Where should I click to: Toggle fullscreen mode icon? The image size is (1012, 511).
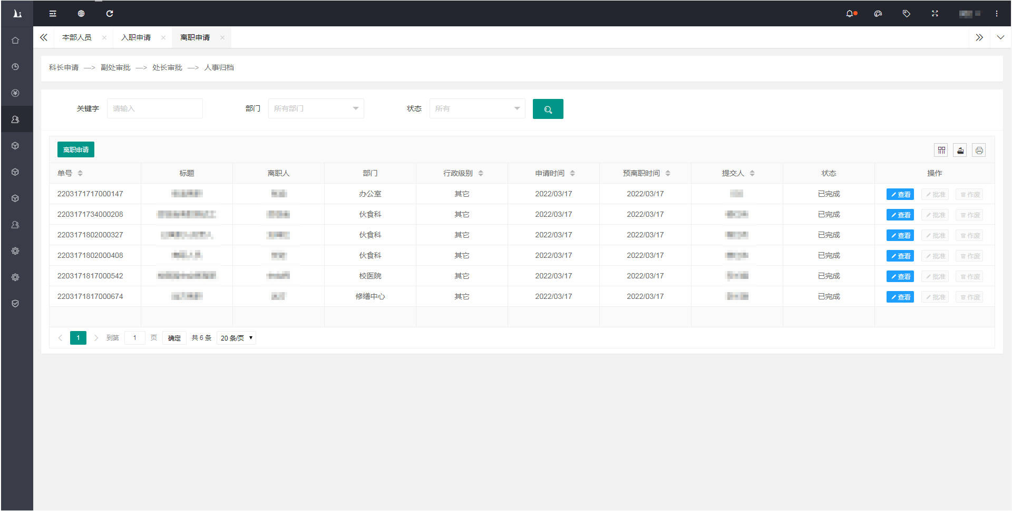tap(935, 14)
